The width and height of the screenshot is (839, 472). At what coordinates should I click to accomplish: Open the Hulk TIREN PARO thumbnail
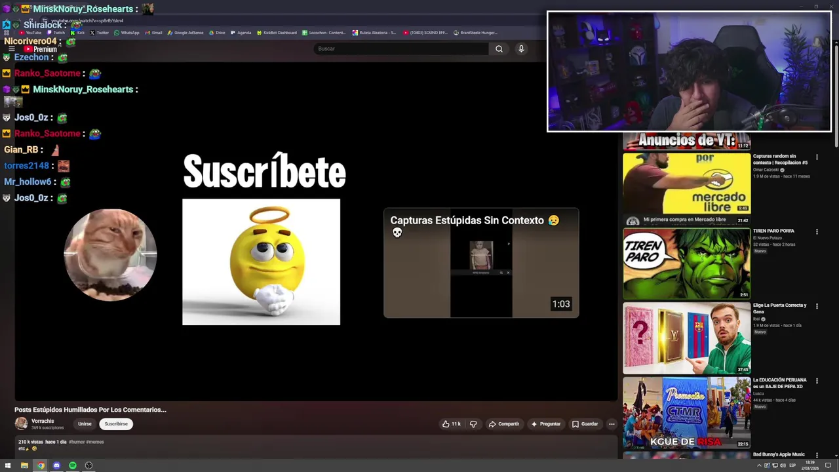click(686, 263)
